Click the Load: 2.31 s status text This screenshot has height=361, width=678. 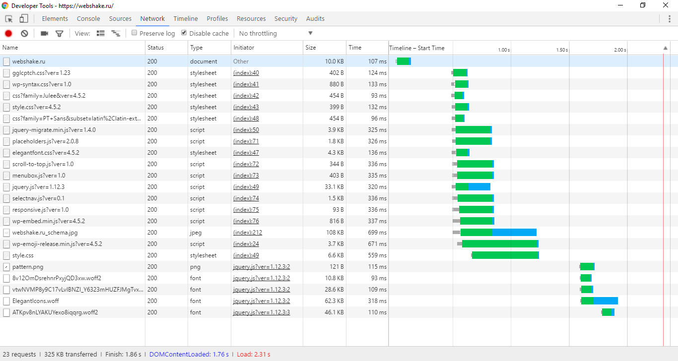coord(254,355)
